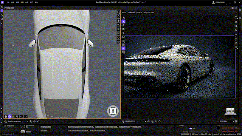The height and width of the screenshot is (136, 242).
Task: Click the globe icon in the render panel toolbar
Action: pos(124,29)
